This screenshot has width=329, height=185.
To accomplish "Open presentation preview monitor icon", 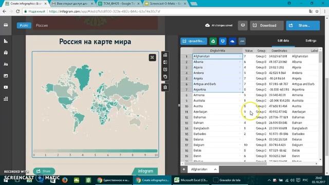I will [x=243, y=25].
